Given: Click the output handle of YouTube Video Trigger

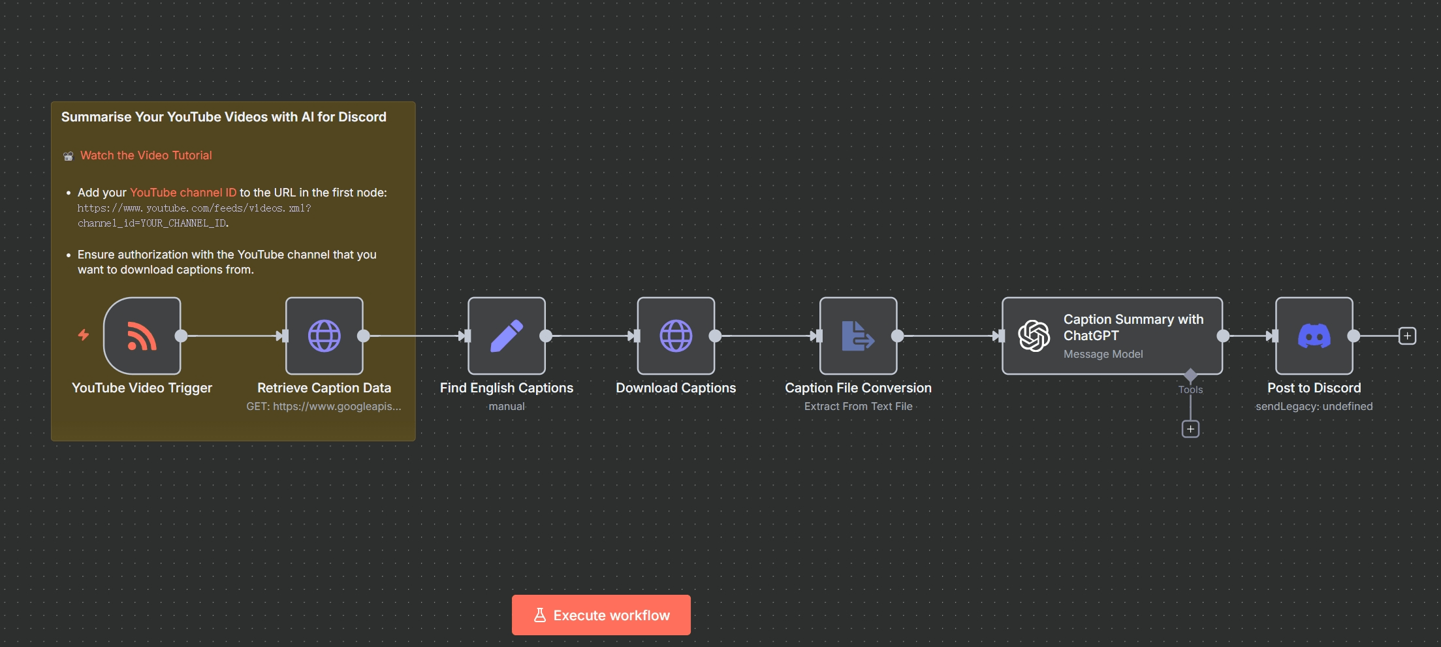Looking at the screenshot, I should 182,336.
